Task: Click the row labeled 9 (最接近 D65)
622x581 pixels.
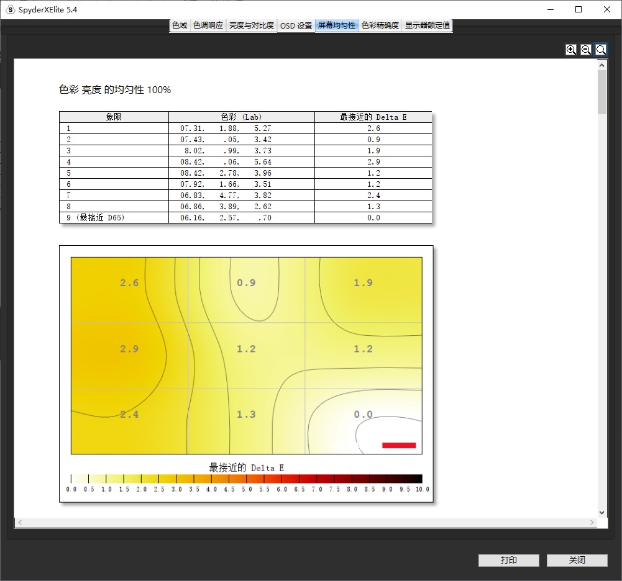Action: click(245, 218)
